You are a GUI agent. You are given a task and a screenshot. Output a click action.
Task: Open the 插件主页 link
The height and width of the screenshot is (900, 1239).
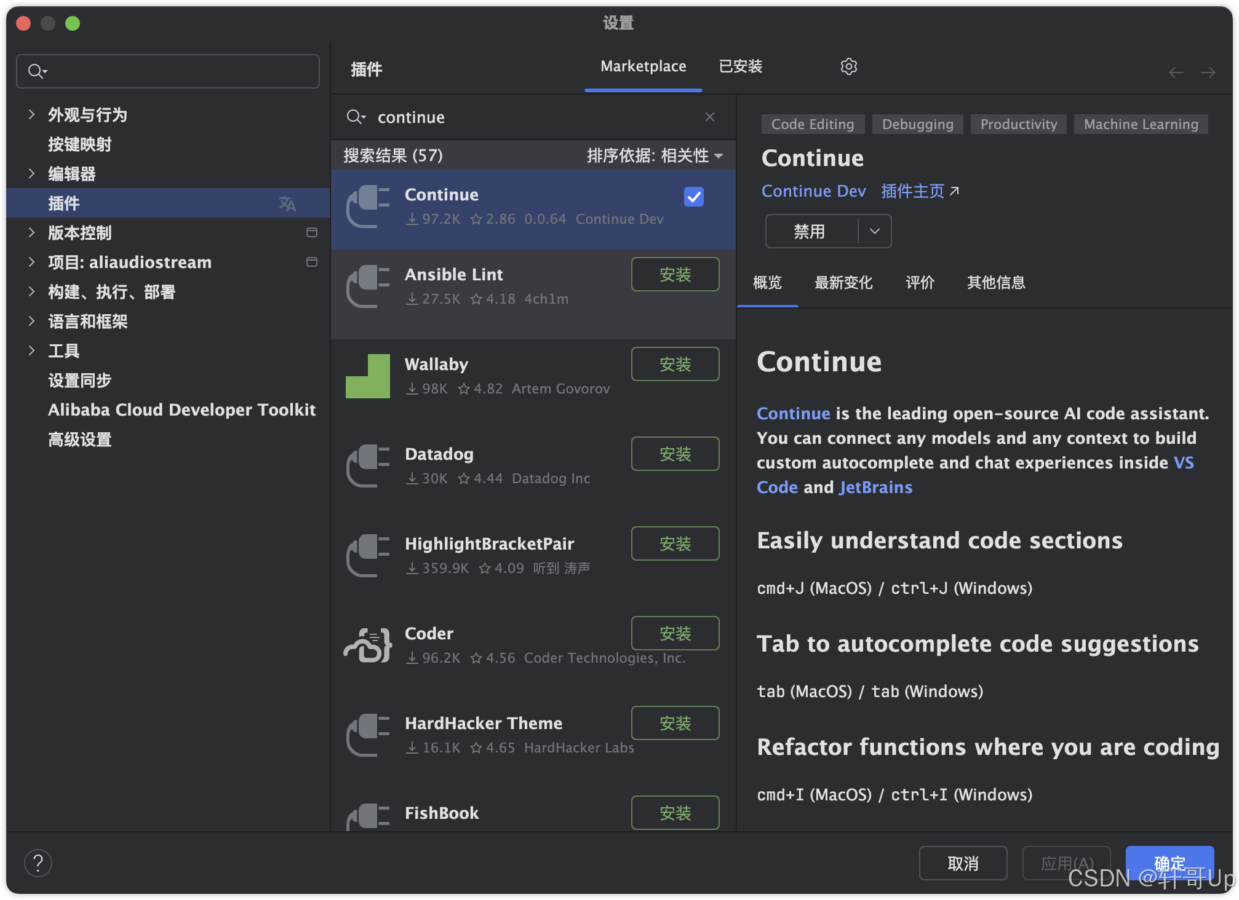[x=920, y=191]
